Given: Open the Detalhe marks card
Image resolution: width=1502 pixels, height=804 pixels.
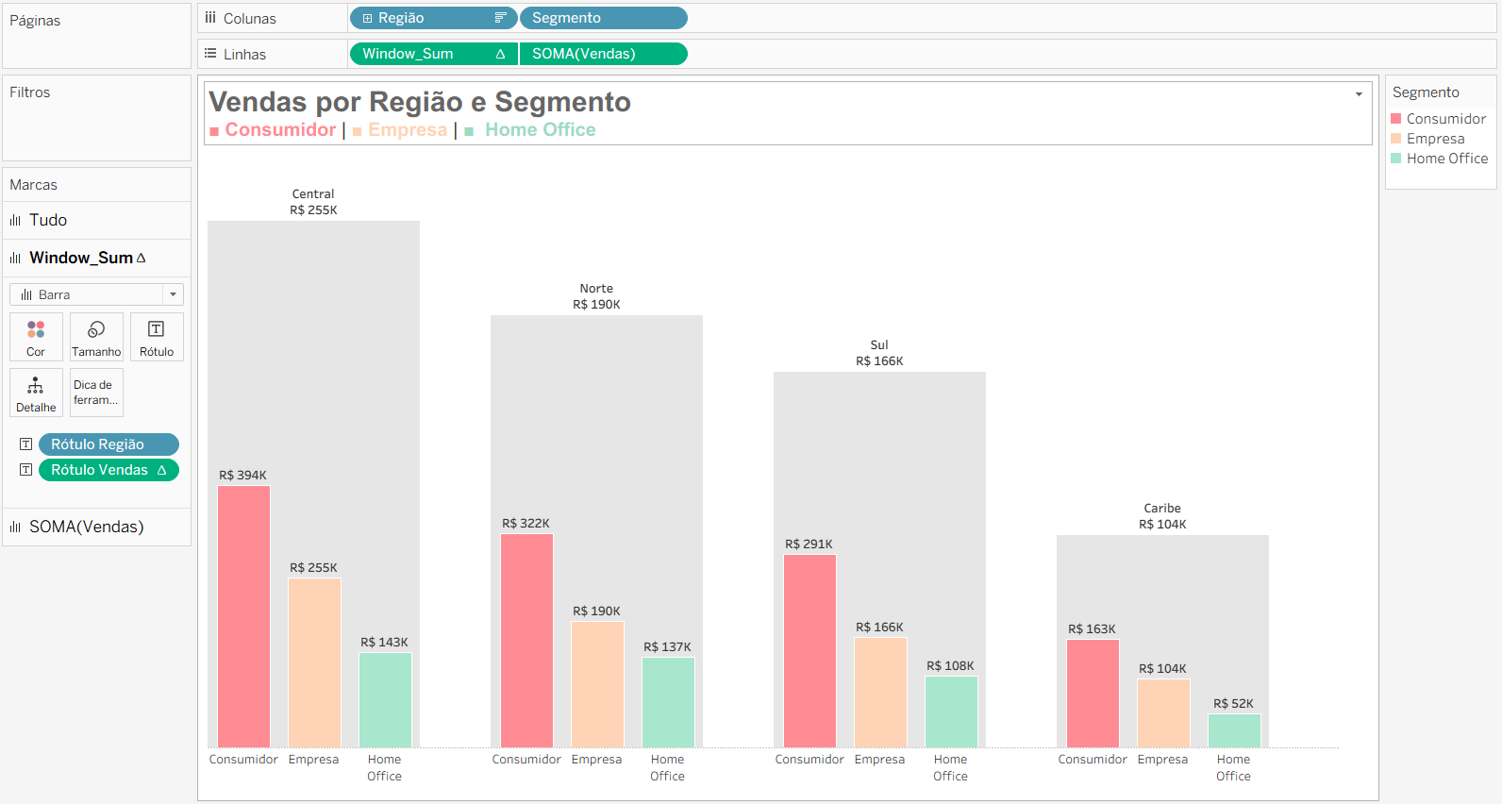Looking at the screenshot, I should coord(36,393).
